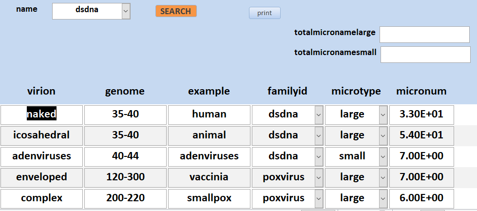The height and width of the screenshot is (211, 477).
Task: Click the totalmicronamesmall text field
Action: point(425,55)
